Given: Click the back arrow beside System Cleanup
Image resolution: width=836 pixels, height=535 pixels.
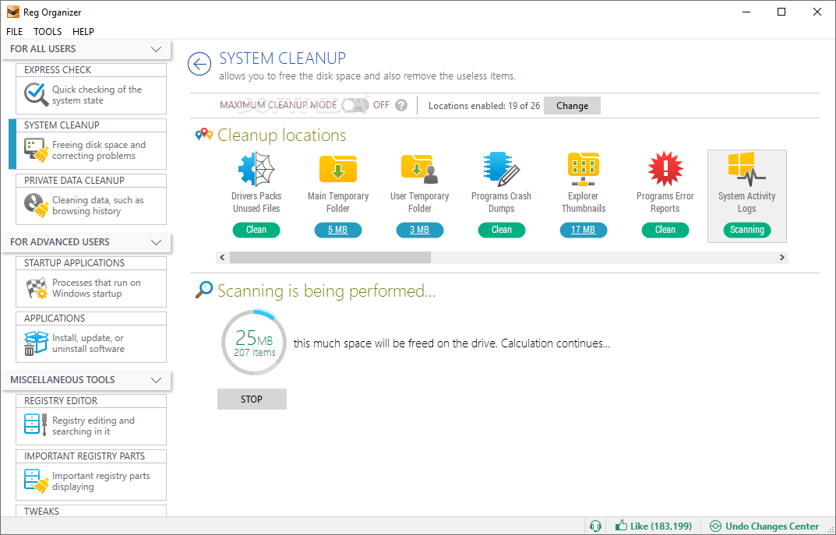Looking at the screenshot, I should tap(199, 65).
